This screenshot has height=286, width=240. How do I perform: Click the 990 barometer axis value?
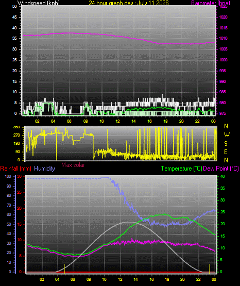[222, 81]
